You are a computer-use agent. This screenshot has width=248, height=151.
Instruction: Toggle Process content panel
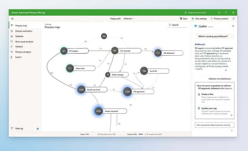[x=219, y=19]
